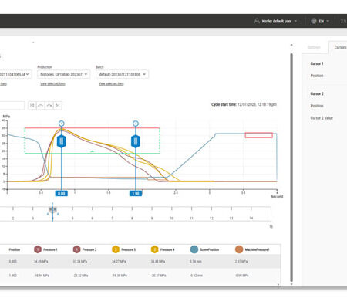347x305 pixels.
Task: Click Cursor 1 heading in side panel
Action: pos(317,63)
